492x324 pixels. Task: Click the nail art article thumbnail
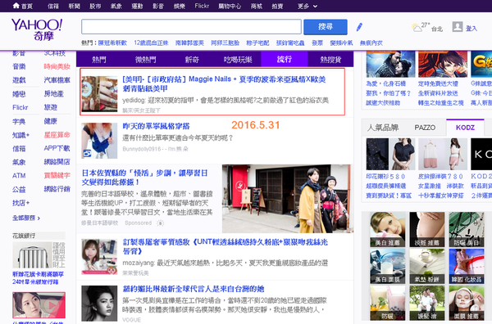(x=99, y=93)
